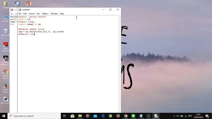
Task: Open the notepad-style taskbar icon
Action: click(141, 116)
